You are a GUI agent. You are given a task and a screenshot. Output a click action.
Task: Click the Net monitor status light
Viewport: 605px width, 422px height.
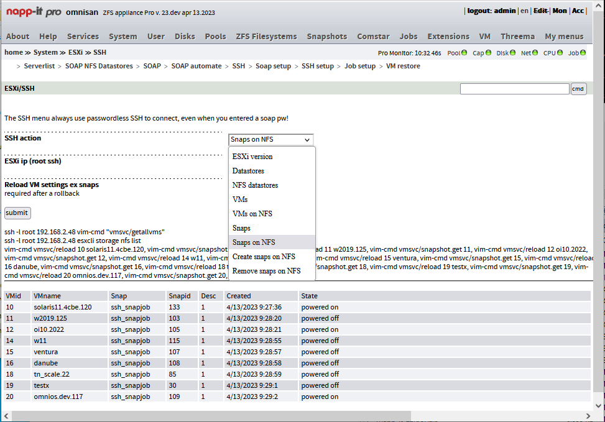tap(536, 53)
